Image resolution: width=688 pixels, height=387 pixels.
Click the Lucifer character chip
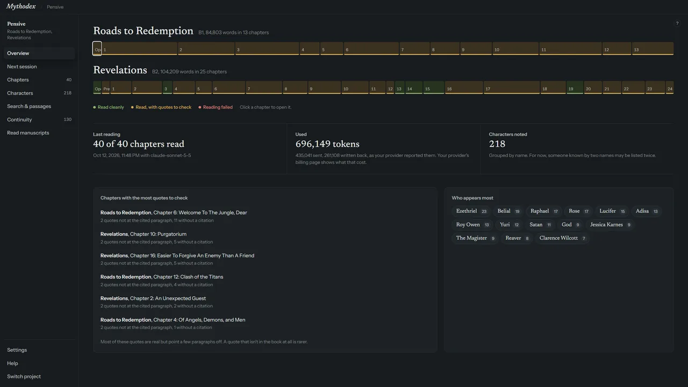612,211
